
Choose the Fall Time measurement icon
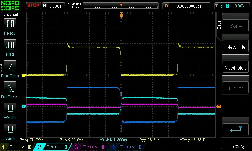click(10, 88)
